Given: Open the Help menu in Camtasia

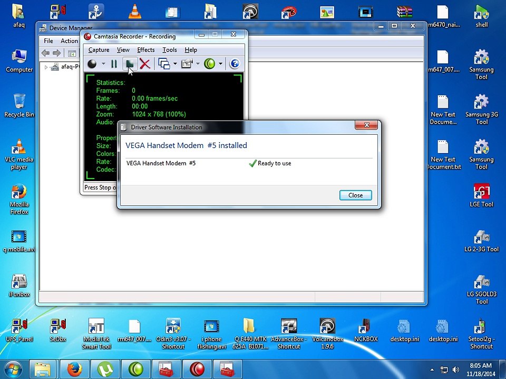Looking at the screenshot, I should pos(191,50).
